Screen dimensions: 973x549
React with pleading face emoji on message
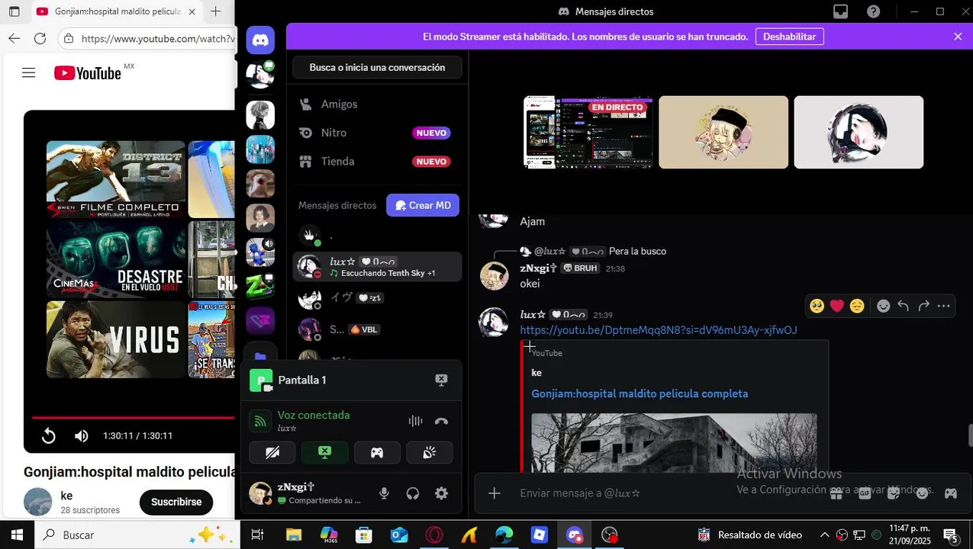(x=817, y=306)
